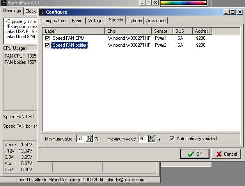245x186 pixels.
Task: Click the Pwm1 sensor cell
Action: click(160, 38)
